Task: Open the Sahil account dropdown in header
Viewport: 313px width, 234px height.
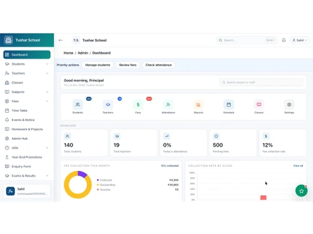Action: pos(300,40)
